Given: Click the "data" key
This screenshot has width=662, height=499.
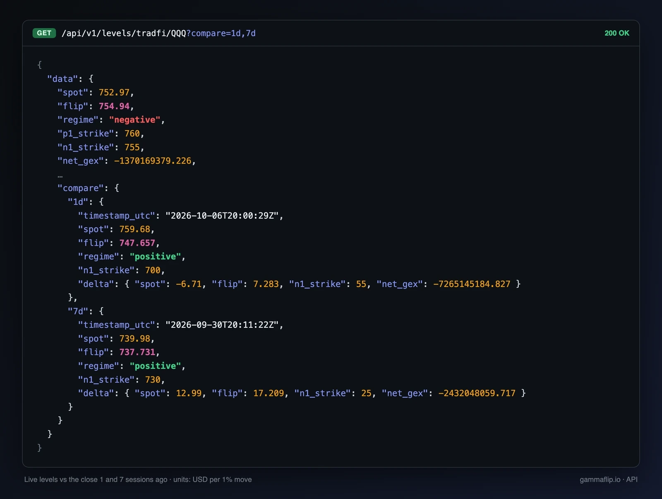Looking at the screenshot, I should 62,79.
